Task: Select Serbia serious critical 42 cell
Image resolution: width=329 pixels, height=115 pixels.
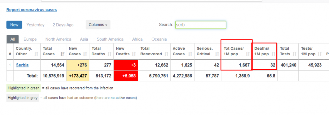Action: coord(208,65)
